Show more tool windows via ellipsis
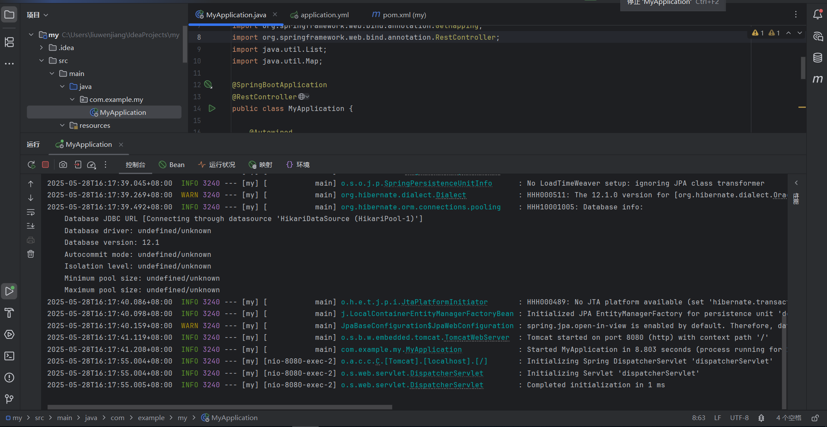The image size is (827, 427). coord(10,63)
